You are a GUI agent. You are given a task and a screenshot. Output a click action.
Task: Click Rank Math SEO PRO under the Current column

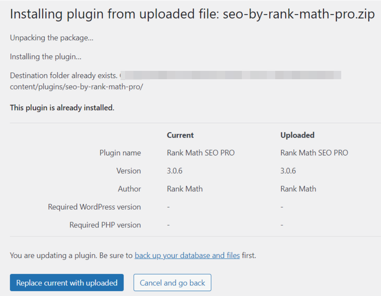[x=201, y=153]
